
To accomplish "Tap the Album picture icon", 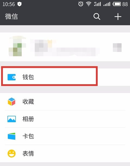I will [12, 119].
